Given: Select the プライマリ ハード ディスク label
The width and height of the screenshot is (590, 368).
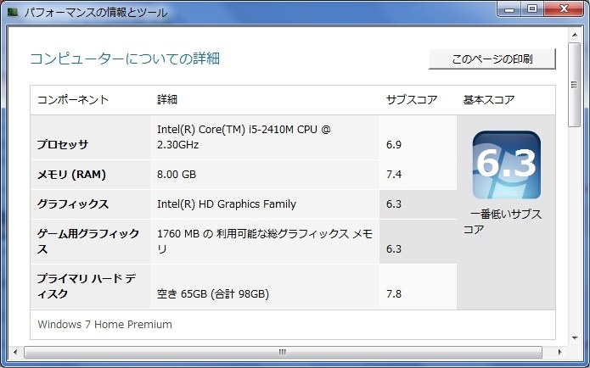Looking at the screenshot, I should point(87,286).
